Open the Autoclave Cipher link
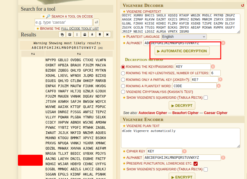The height and width of the screenshot is (179, 247). (153, 113)
